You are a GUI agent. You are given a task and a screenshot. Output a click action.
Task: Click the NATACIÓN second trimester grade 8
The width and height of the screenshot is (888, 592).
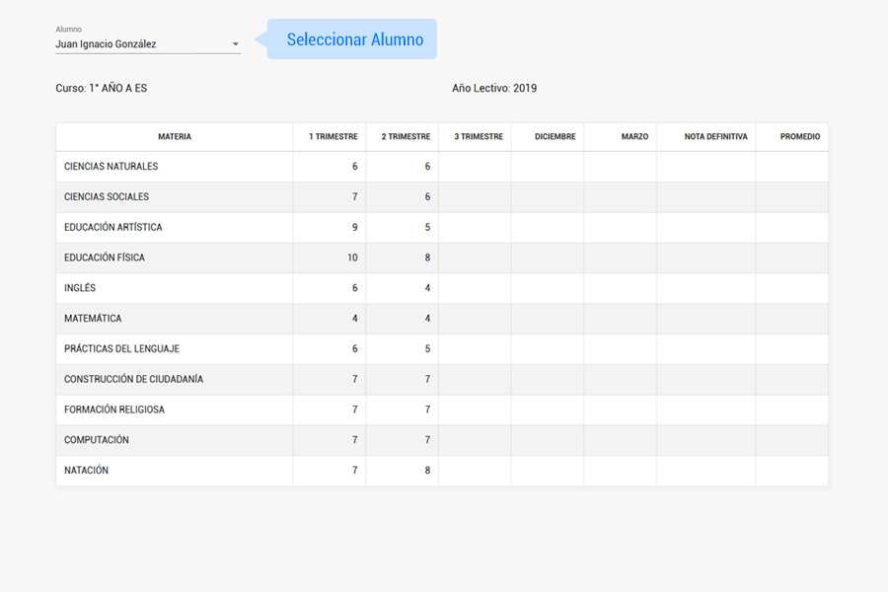click(427, 471)
